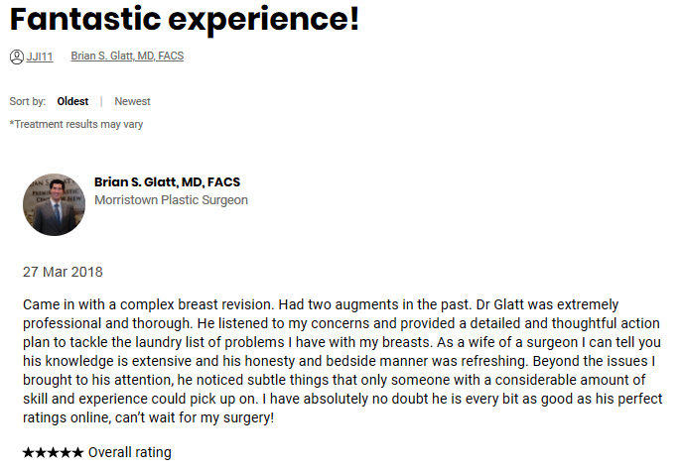Click the divider between Oldest and Newest
683x471 pixels.
tap(101, 101)
